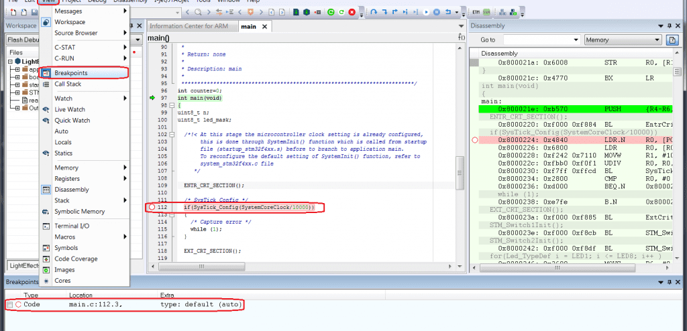Click the green Restart Debugger icon
This screenshot has height=331, width=687.
click(331, 13)
